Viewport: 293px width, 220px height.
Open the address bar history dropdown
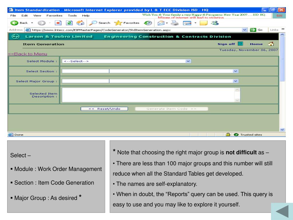[x=244, y=30]
